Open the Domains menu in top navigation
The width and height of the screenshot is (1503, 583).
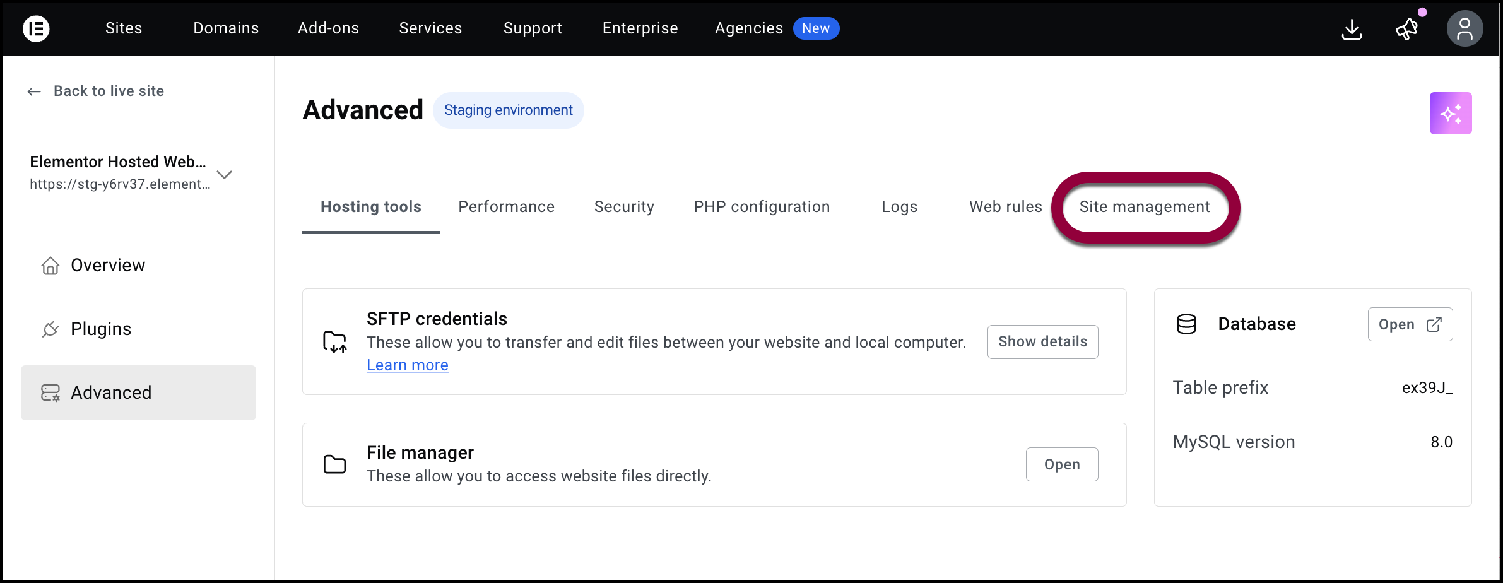[x=226, y=28]
